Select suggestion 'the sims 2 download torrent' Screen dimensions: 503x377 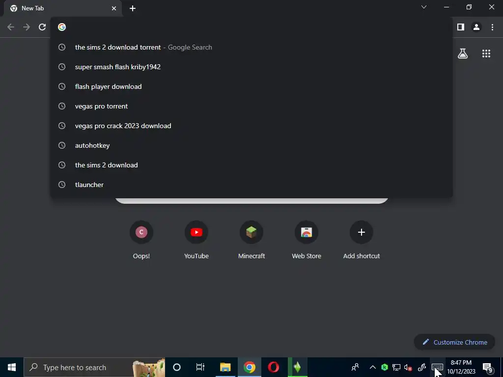[x=251, y=47]
